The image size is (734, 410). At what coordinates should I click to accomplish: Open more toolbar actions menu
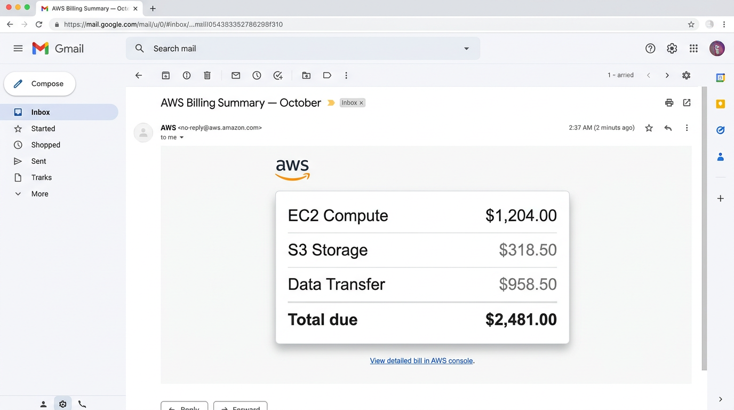click(x=346, y=75)
